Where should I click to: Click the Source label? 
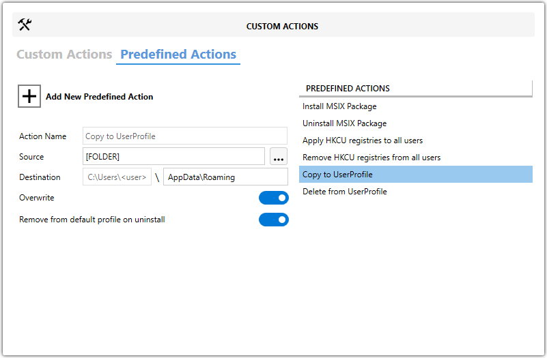(x=31, y=156)
